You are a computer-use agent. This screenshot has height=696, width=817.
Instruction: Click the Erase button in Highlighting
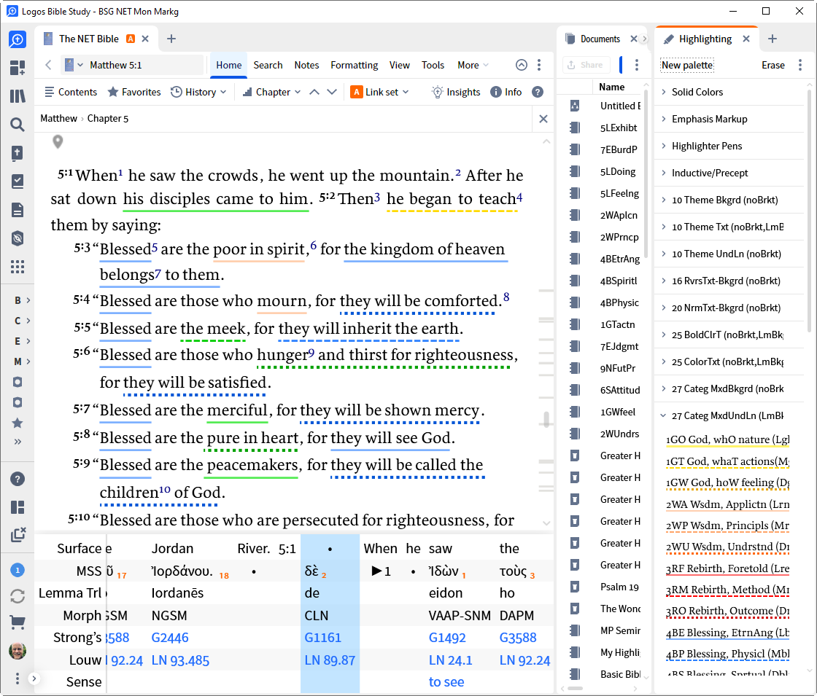pos(773,65)
